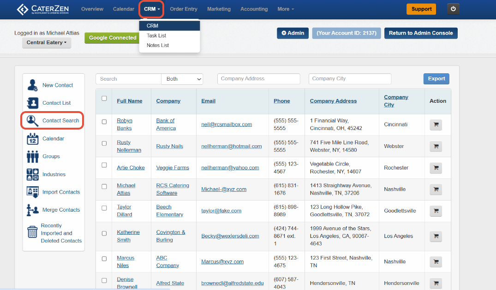Sort table by Full Name column

[x=129, y=101]
